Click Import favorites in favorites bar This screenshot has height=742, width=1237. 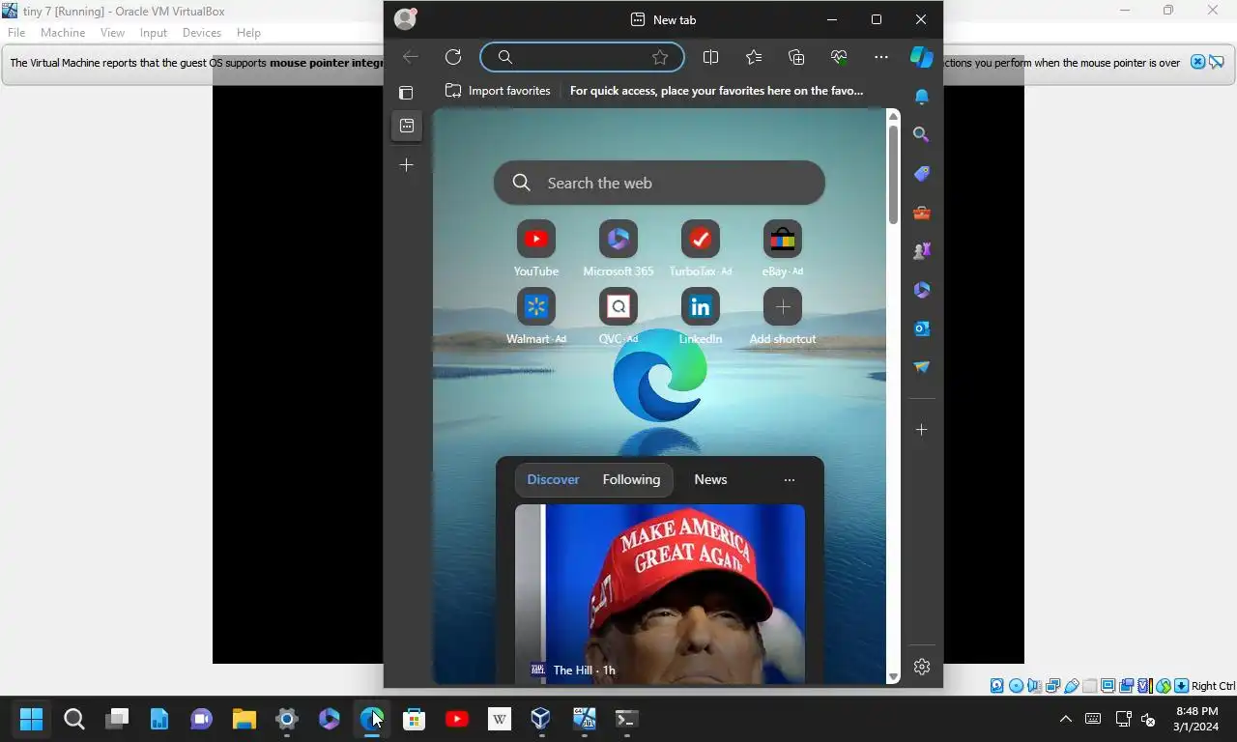click(498, 91)
